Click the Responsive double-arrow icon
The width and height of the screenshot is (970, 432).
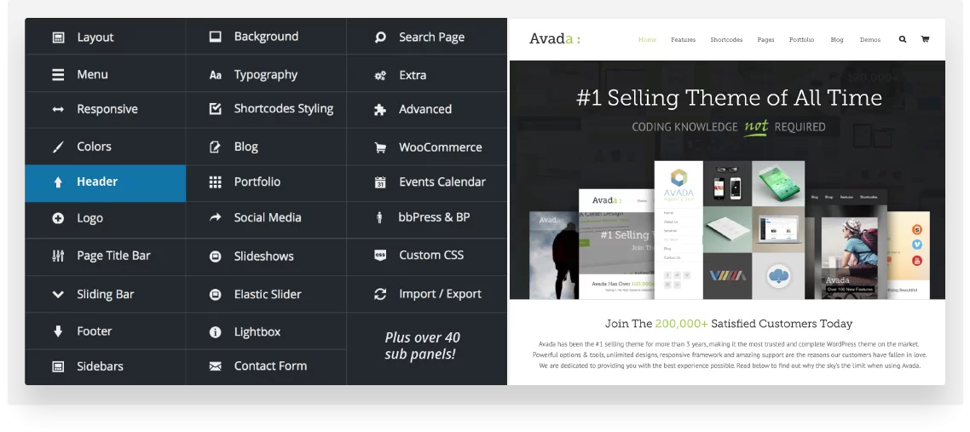click(x=58, y=109)
